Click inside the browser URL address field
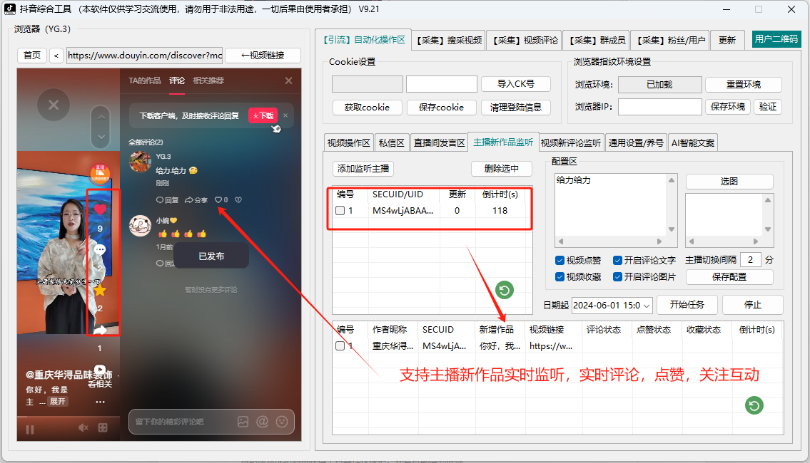 tap(143, 56)
